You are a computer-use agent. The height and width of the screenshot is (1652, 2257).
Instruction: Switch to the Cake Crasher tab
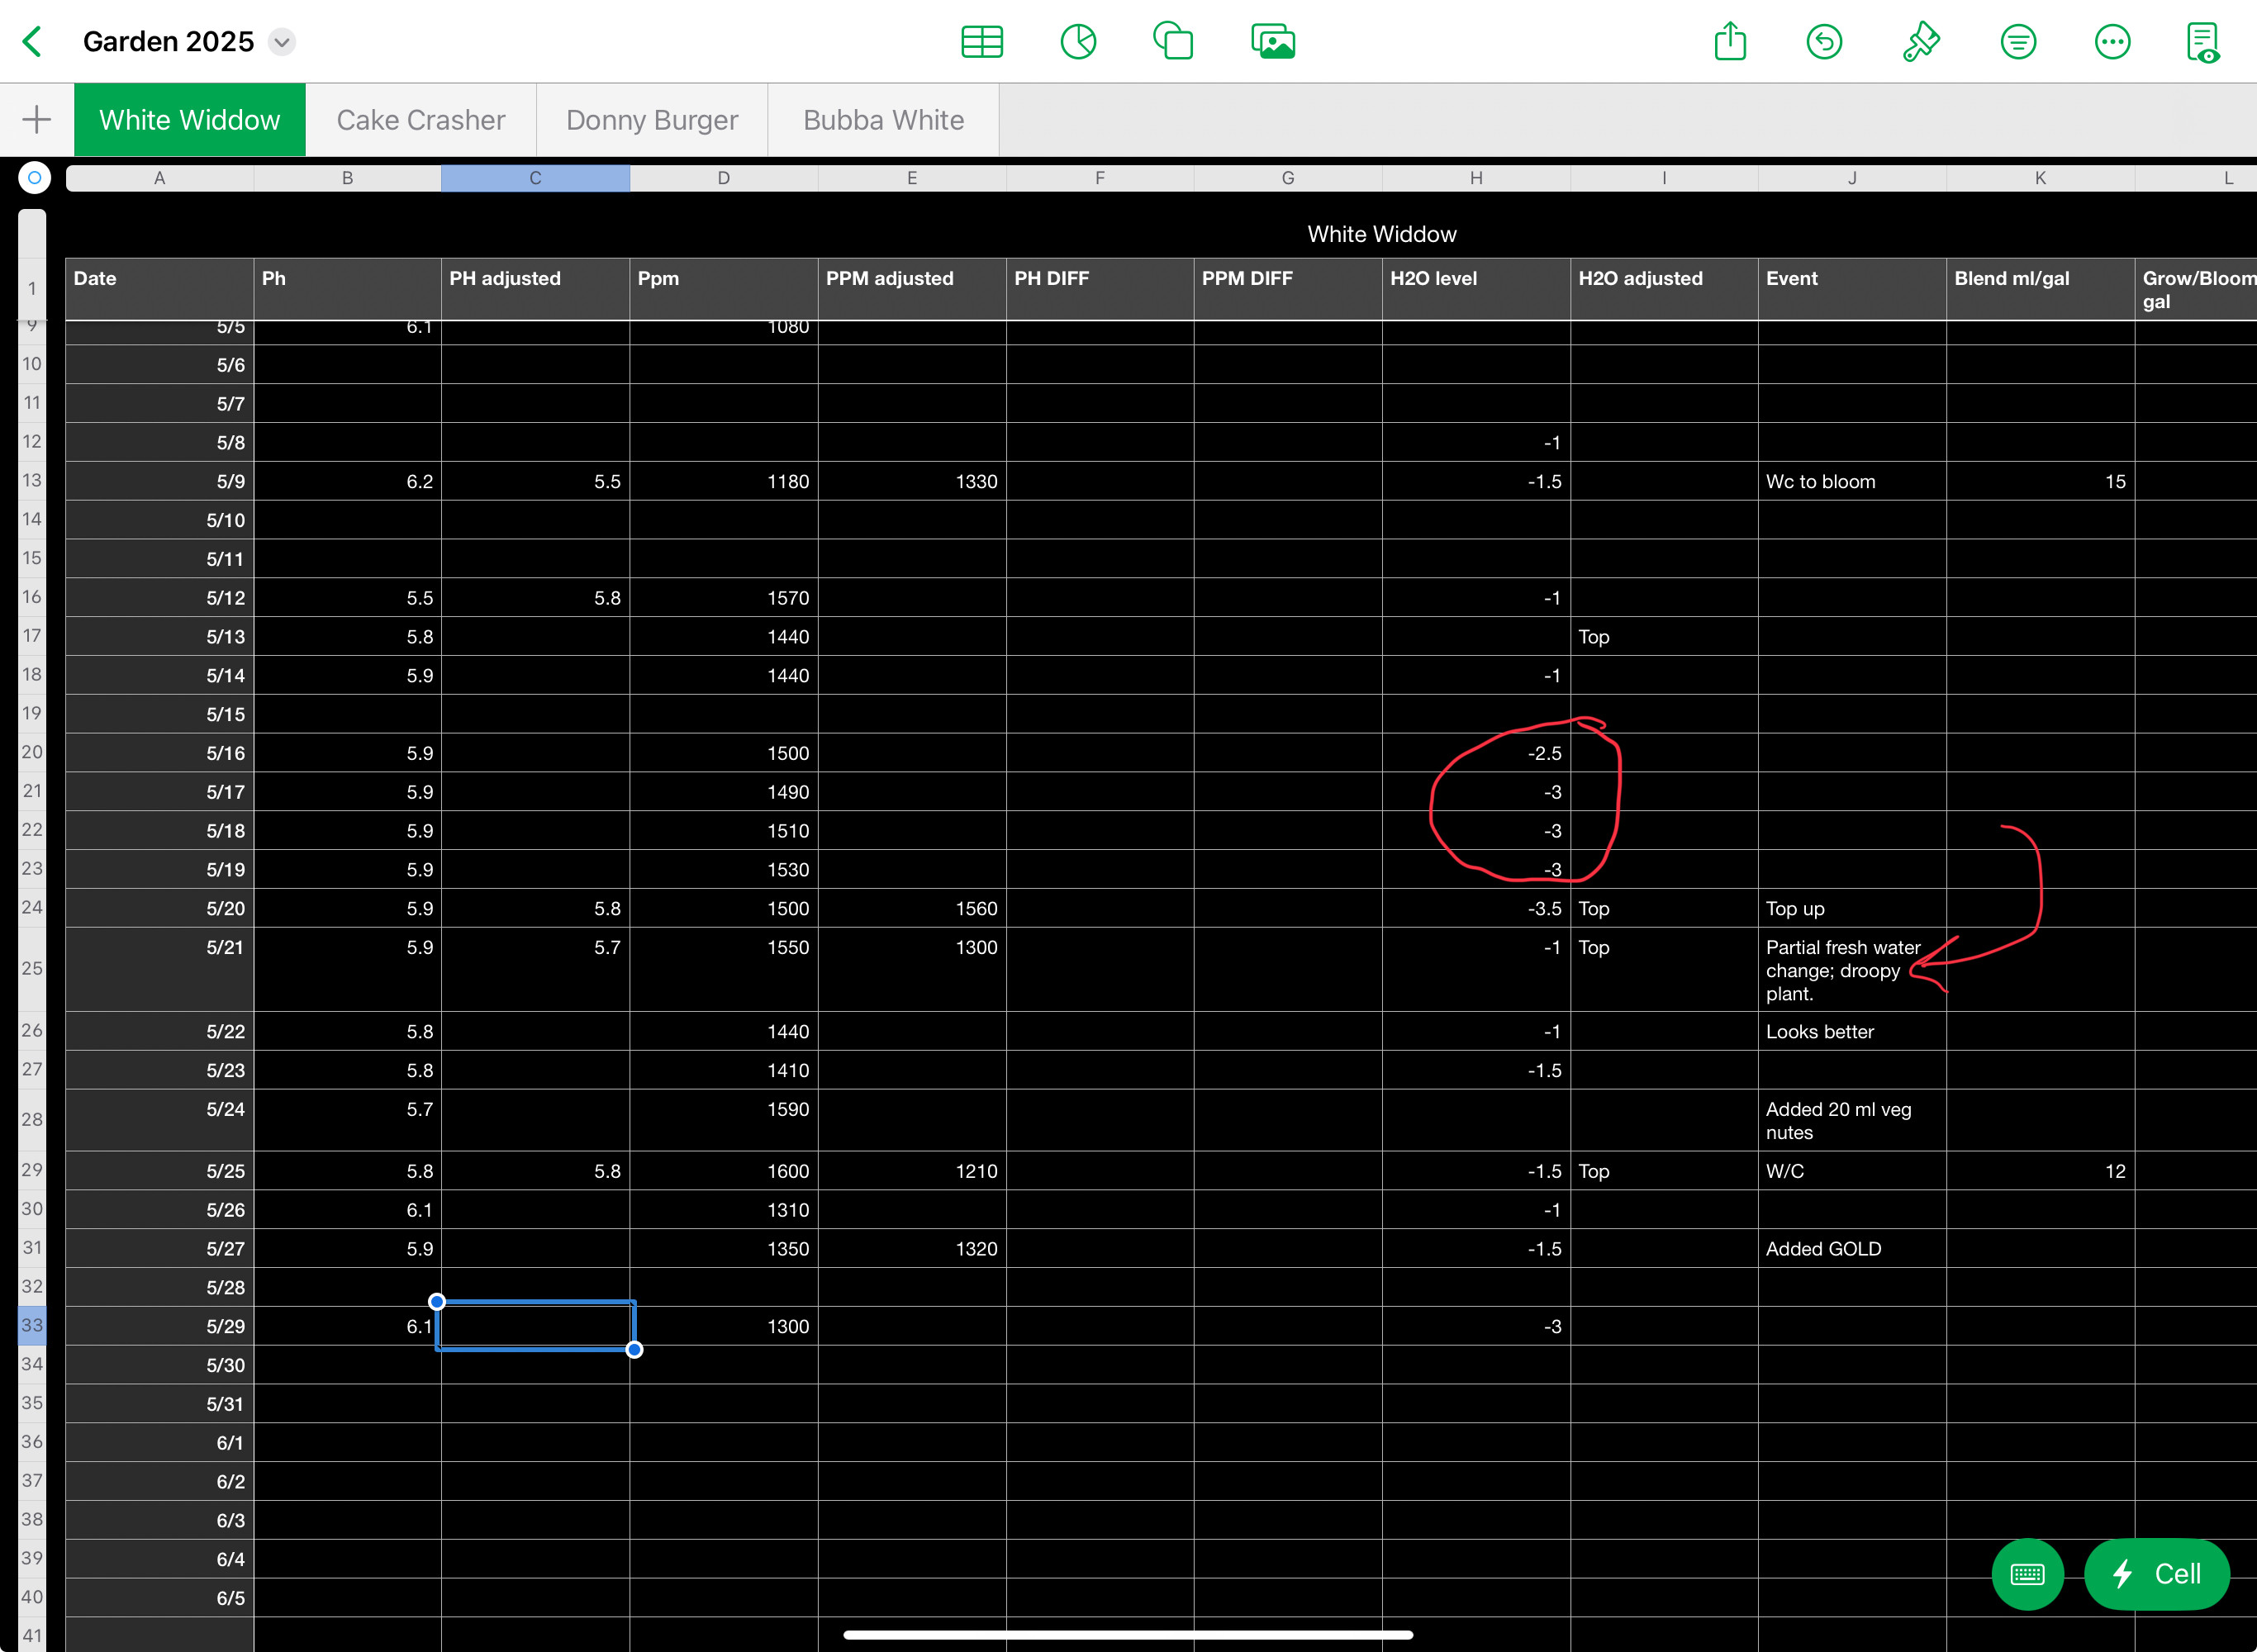pyautogui.click(x=421, y=120)
